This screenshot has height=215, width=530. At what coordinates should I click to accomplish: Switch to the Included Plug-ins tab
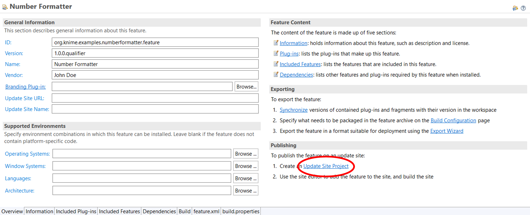point(76,211)
